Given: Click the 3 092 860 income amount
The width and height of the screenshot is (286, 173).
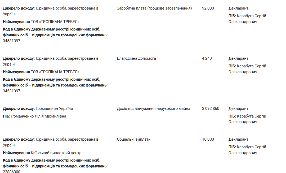Looking at the screenshot, I should (x=211, y=109).
